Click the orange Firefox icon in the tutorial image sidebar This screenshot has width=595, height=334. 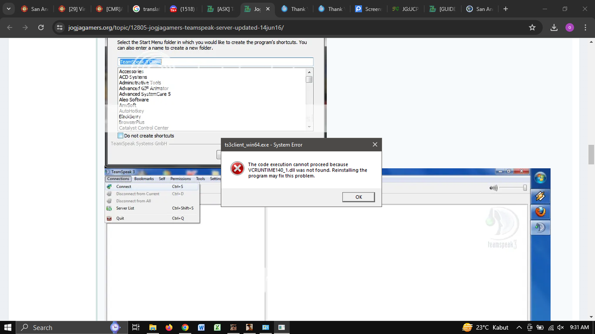[540, 212]
